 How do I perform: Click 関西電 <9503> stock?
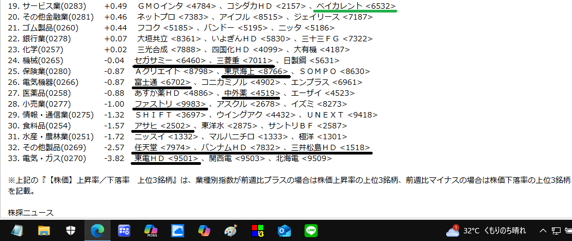click(237, 159)
